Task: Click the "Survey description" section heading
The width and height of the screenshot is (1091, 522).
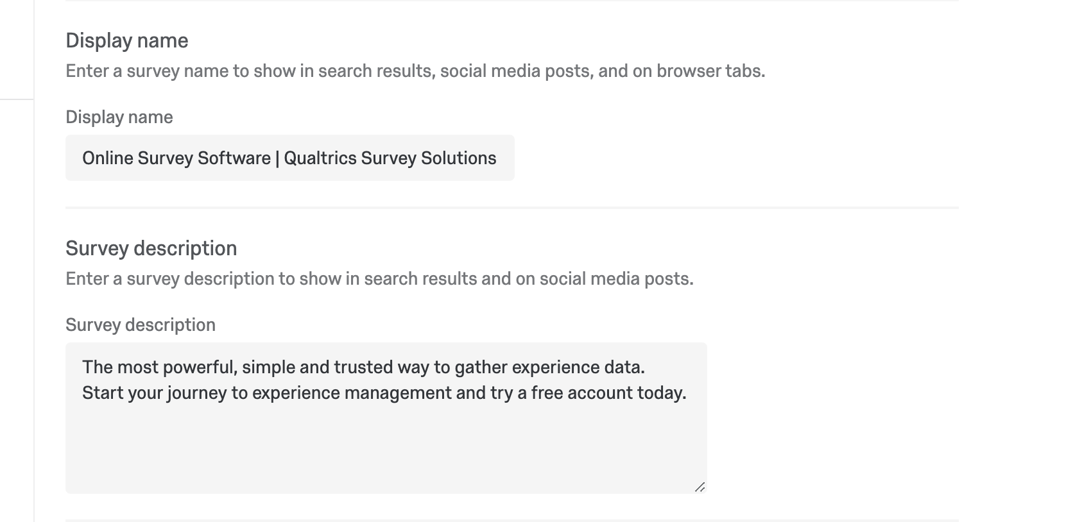Action: [x=151, y=248]
